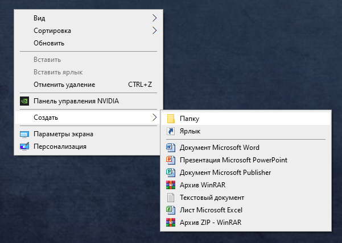Open Панель управления NVIDIA
This screenshot has width=342, height=243.
pyautogui.click(x=89, y=101)
